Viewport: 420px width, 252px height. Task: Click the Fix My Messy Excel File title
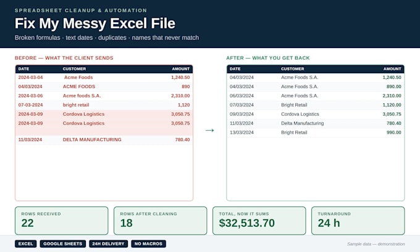tap(95, 23)
